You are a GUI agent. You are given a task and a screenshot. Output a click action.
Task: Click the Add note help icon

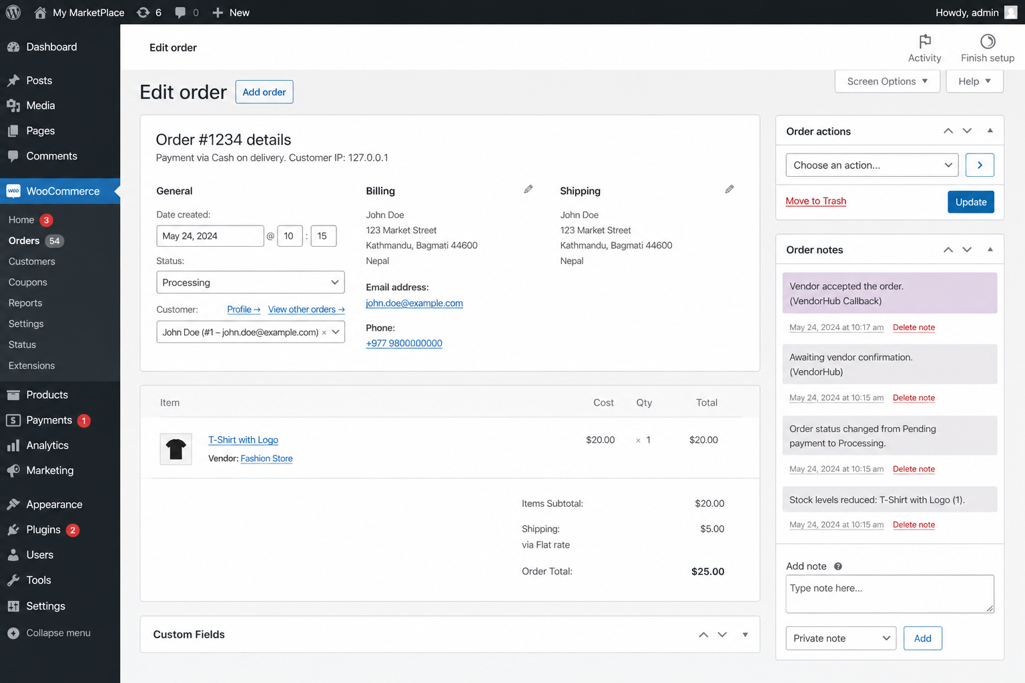[838, 566]
